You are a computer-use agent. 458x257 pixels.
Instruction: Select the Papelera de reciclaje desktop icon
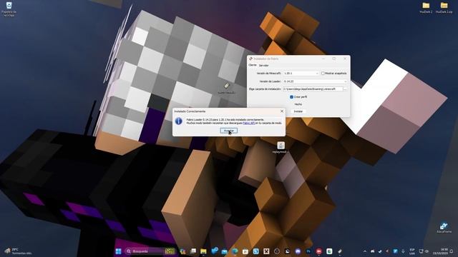point(9,9)
